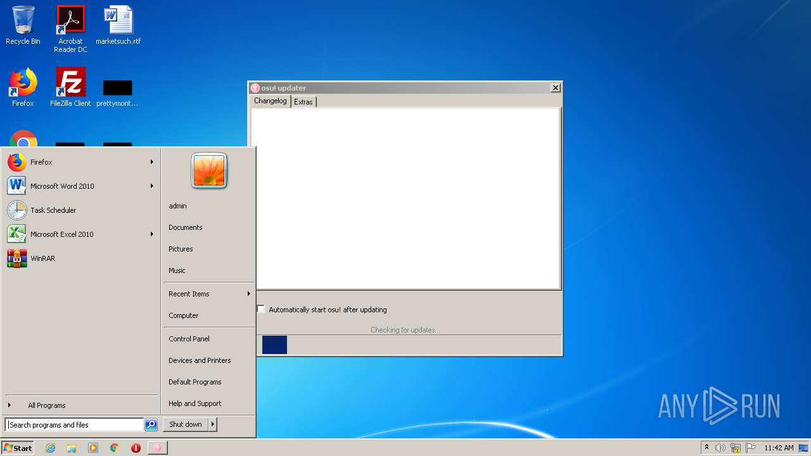811x456 pixels.
Task: Click the Start menu search magnifier icon
Action: 151,425
